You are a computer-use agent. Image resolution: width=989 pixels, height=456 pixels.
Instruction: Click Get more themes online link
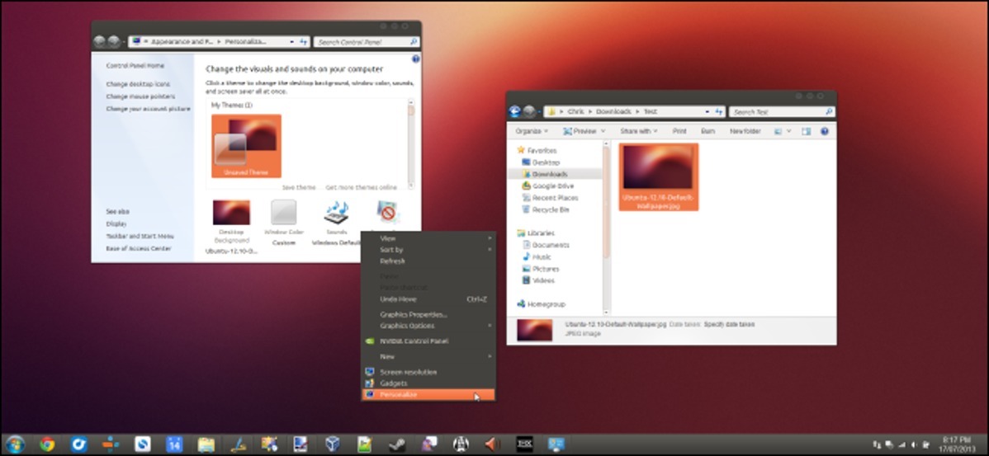[361, 187]
